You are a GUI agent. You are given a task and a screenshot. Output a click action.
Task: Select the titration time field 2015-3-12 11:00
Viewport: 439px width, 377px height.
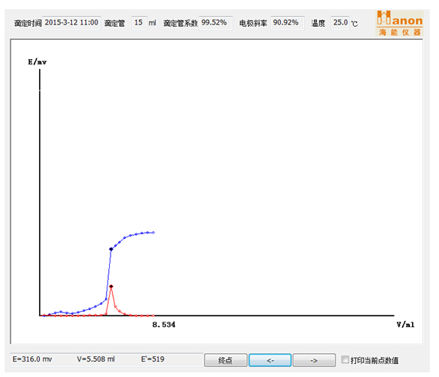click(71, 23)
